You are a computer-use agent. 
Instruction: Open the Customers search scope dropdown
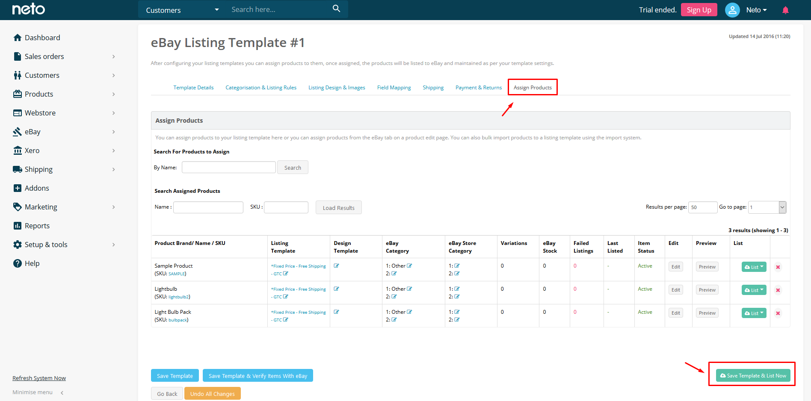tap(182, 10)
